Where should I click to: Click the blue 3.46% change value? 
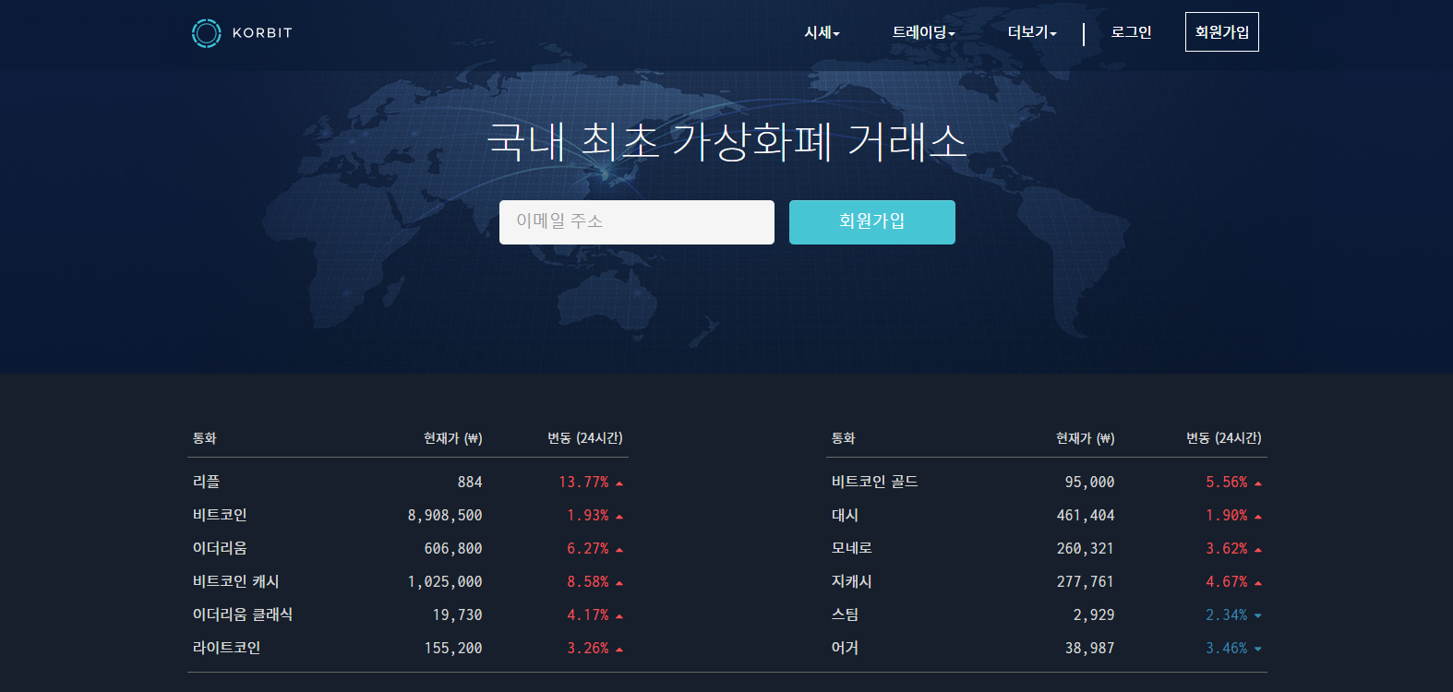1227,649
